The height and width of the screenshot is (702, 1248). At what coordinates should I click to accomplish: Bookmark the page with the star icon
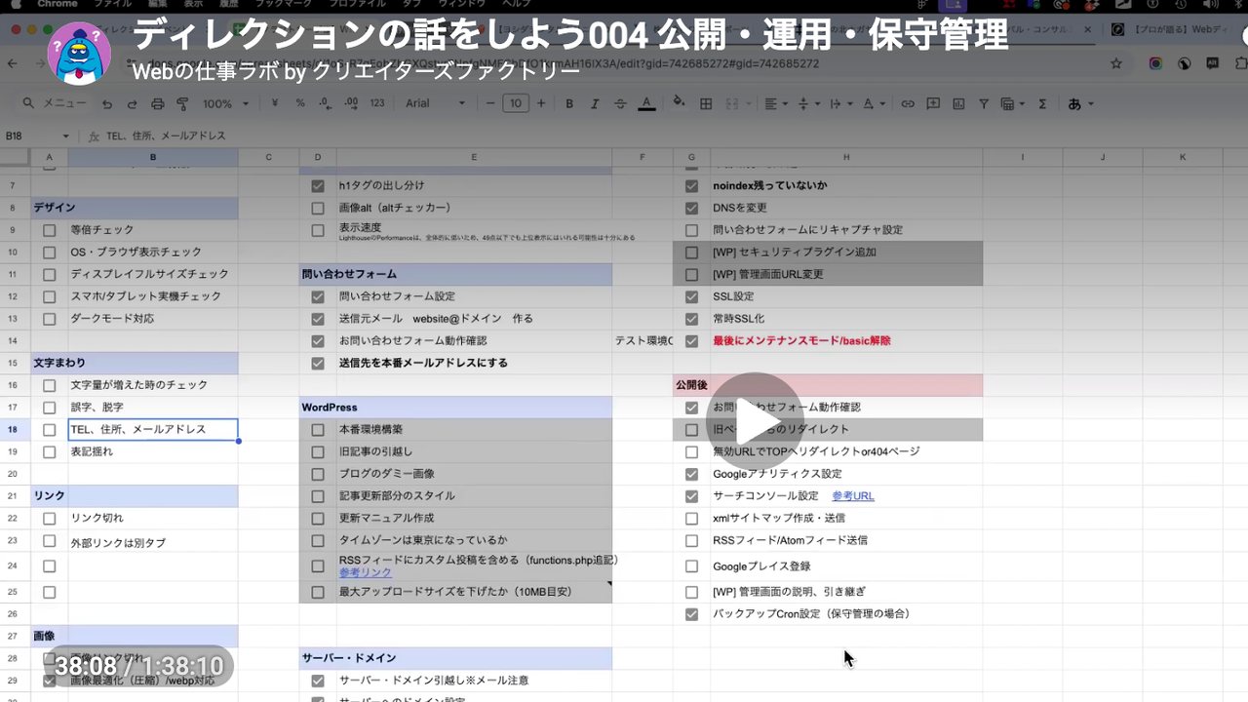tap(1116, 63)
